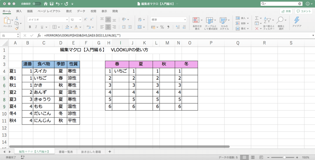This screenshot has width=315, height=160.
Task: Undo the last action
Action: [57, 4]
